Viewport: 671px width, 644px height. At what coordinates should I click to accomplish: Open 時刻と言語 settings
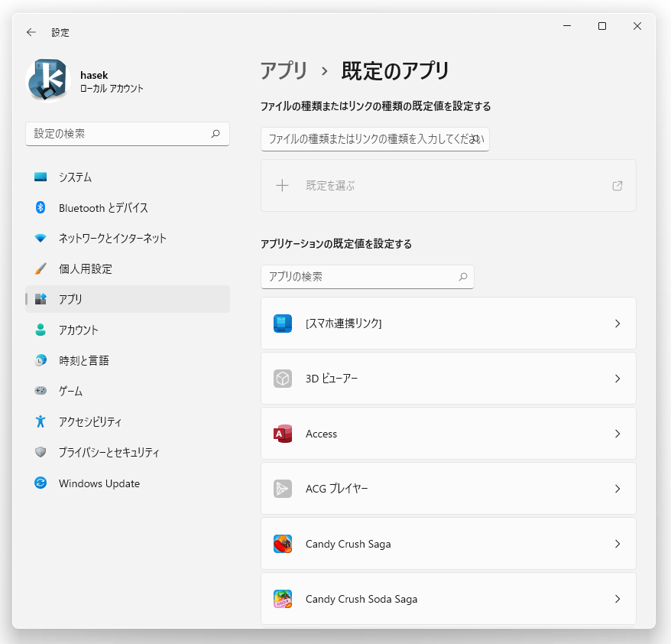tap(128, 360)
